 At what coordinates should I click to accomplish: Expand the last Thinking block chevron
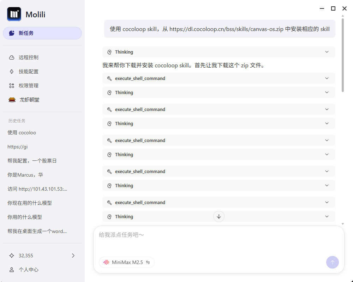tap(327, 216)
